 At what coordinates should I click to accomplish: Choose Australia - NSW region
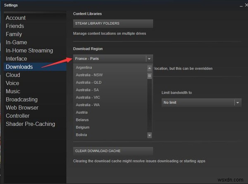pyautogui.click(x=110, y=75)
